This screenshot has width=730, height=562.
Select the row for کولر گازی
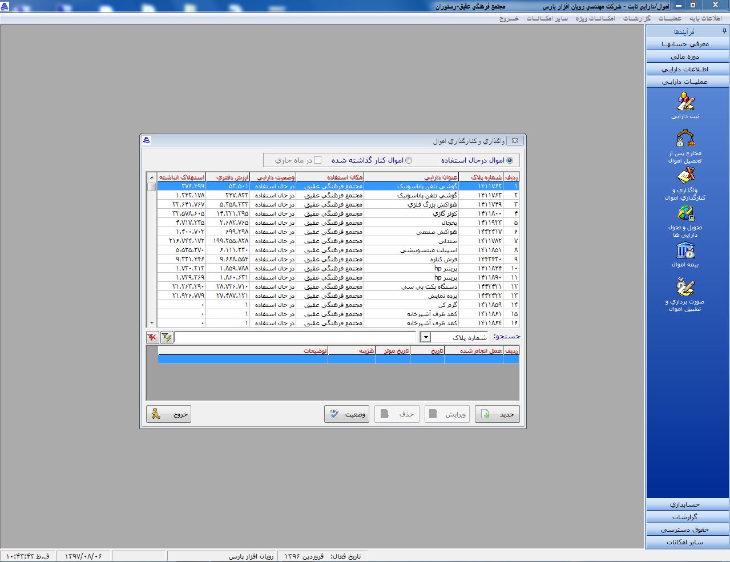[338, 213]
